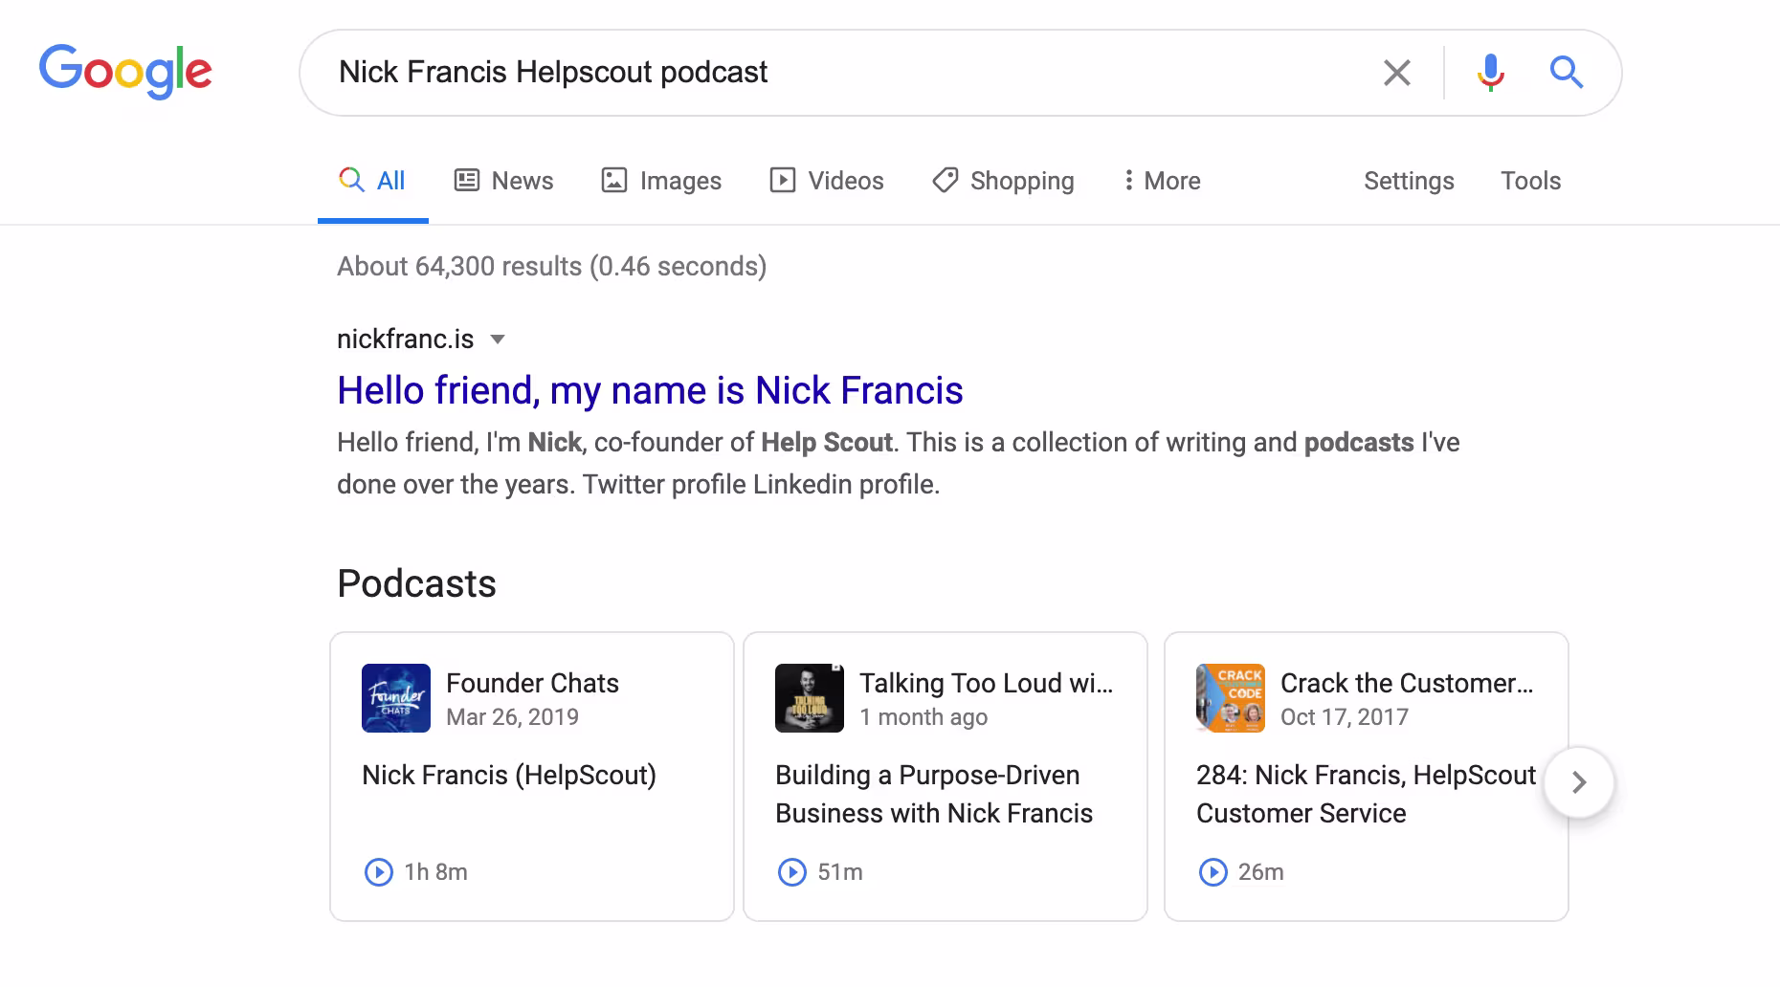Open the Crack the Customer... podcast title
Screen dimensions: 1780x987
click(1407, 683)
